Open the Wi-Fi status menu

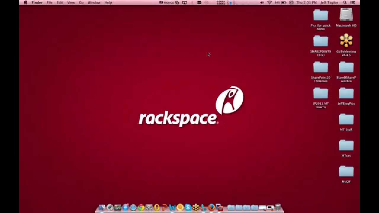pos(269,2)
